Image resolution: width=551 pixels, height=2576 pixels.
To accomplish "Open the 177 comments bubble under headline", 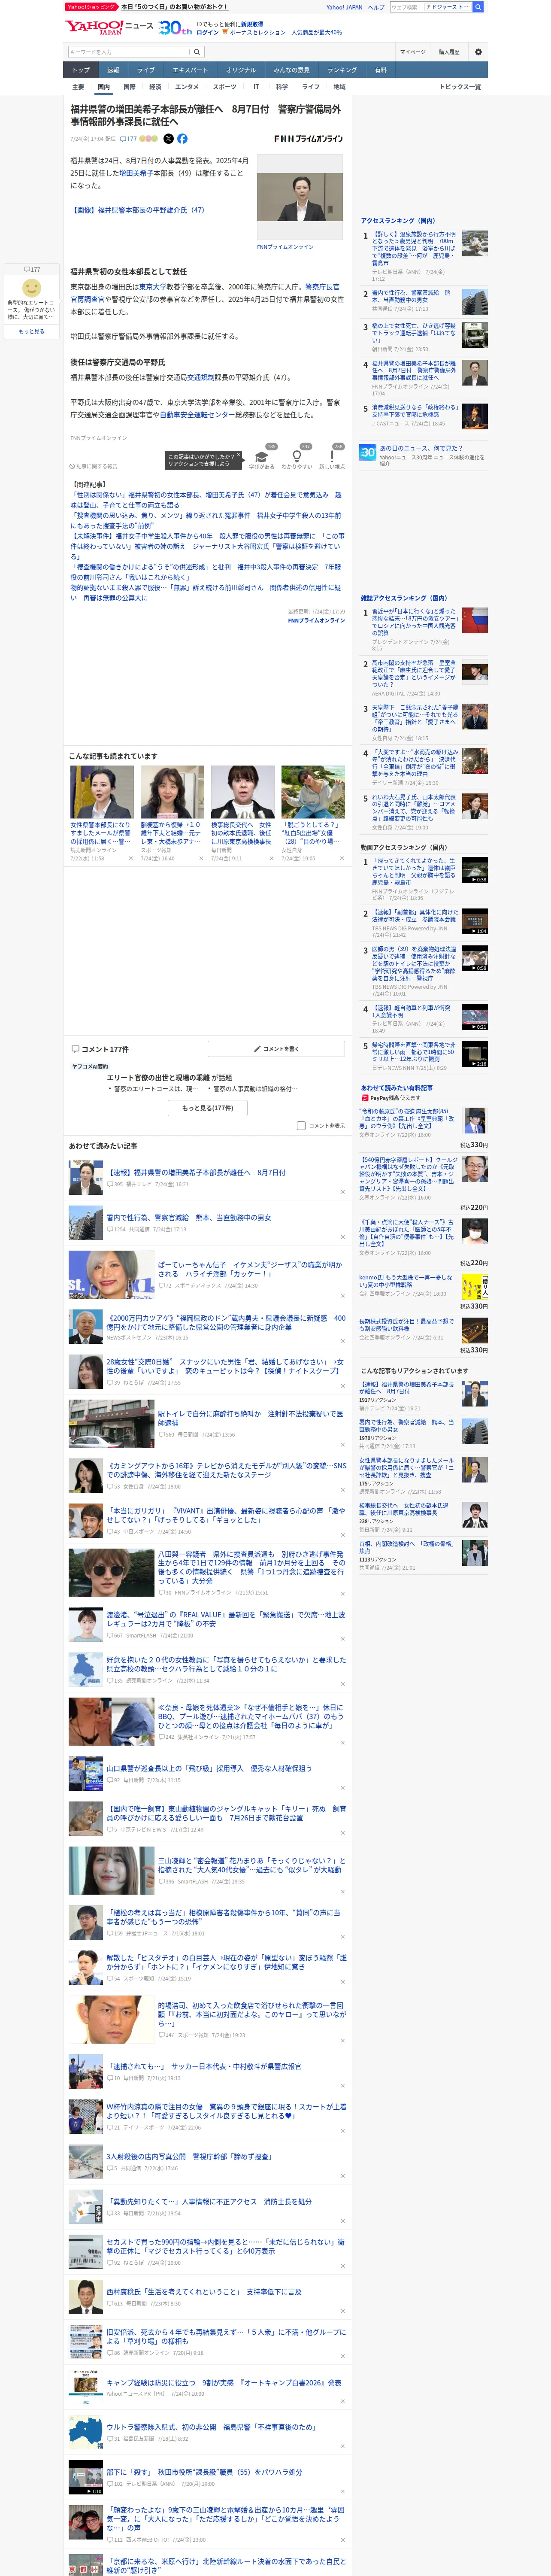I will [x=130, y=139].
